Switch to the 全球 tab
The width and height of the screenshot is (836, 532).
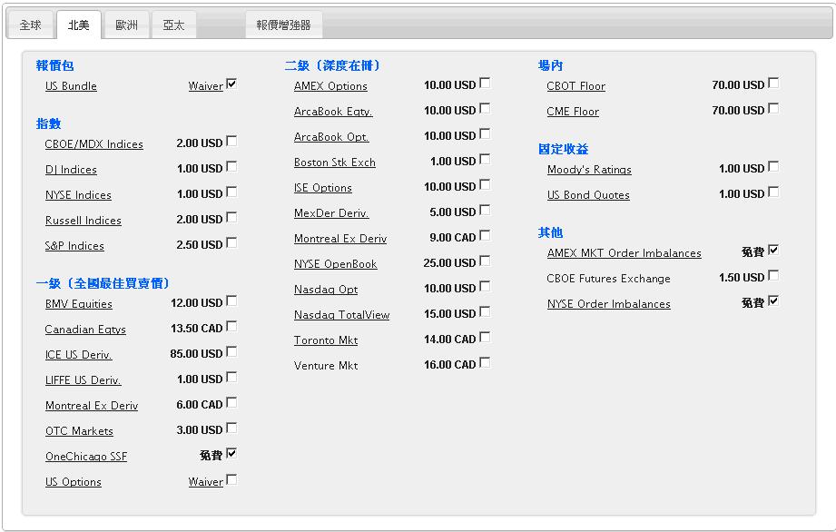[30, 25]
